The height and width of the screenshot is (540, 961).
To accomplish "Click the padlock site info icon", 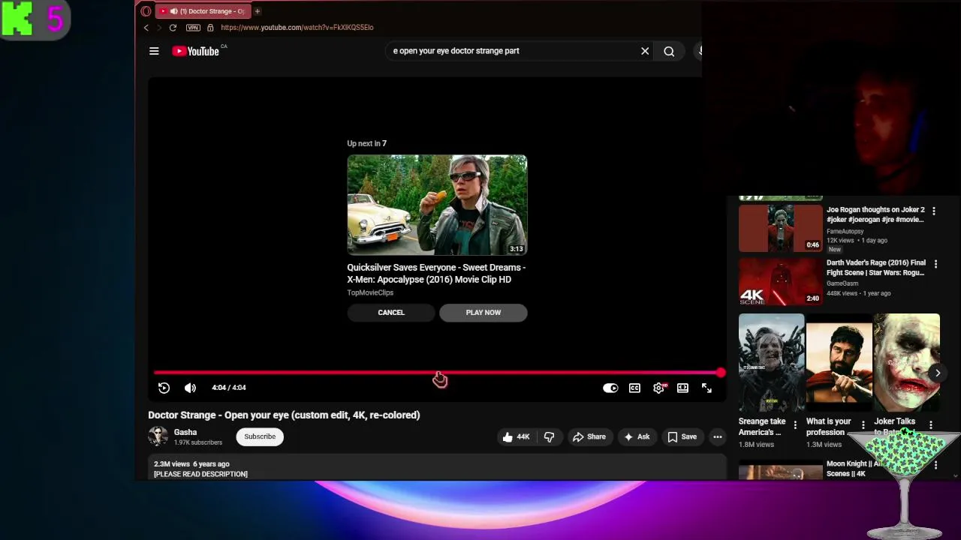I will (x=210, y=28).
